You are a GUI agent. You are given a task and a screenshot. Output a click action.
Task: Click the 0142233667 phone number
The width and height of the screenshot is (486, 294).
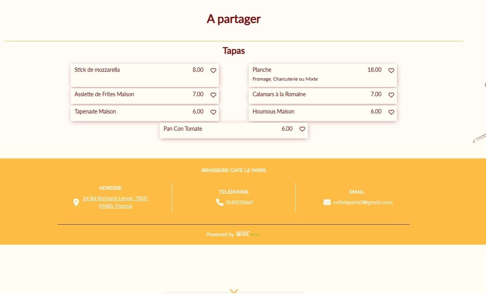(x=239, y=202)
